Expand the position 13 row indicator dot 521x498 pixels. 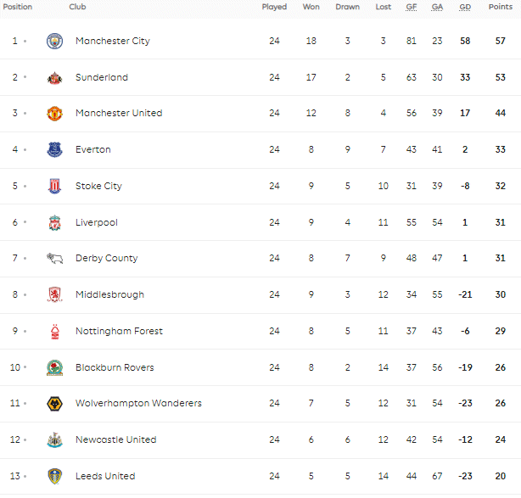point(25,477)
